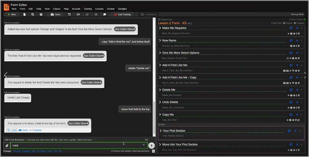Open the code view icon
The width and height of the screenshot is (309, 157).
[78, 14]
